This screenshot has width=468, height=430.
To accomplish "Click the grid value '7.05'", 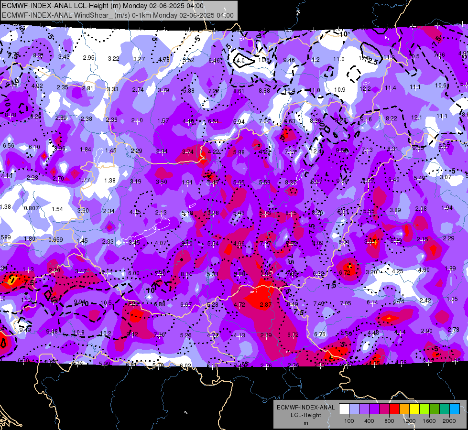I will coord(346,303).
